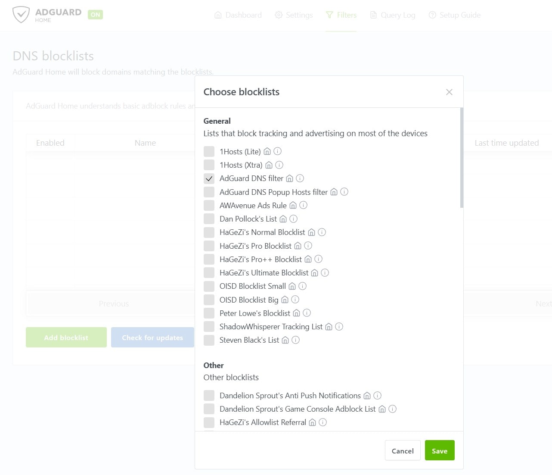The width and height of the screenshot is (552, 475).
Task: Uncheck the AdGuard DNS filter checkbox
Action: (209, 178)
